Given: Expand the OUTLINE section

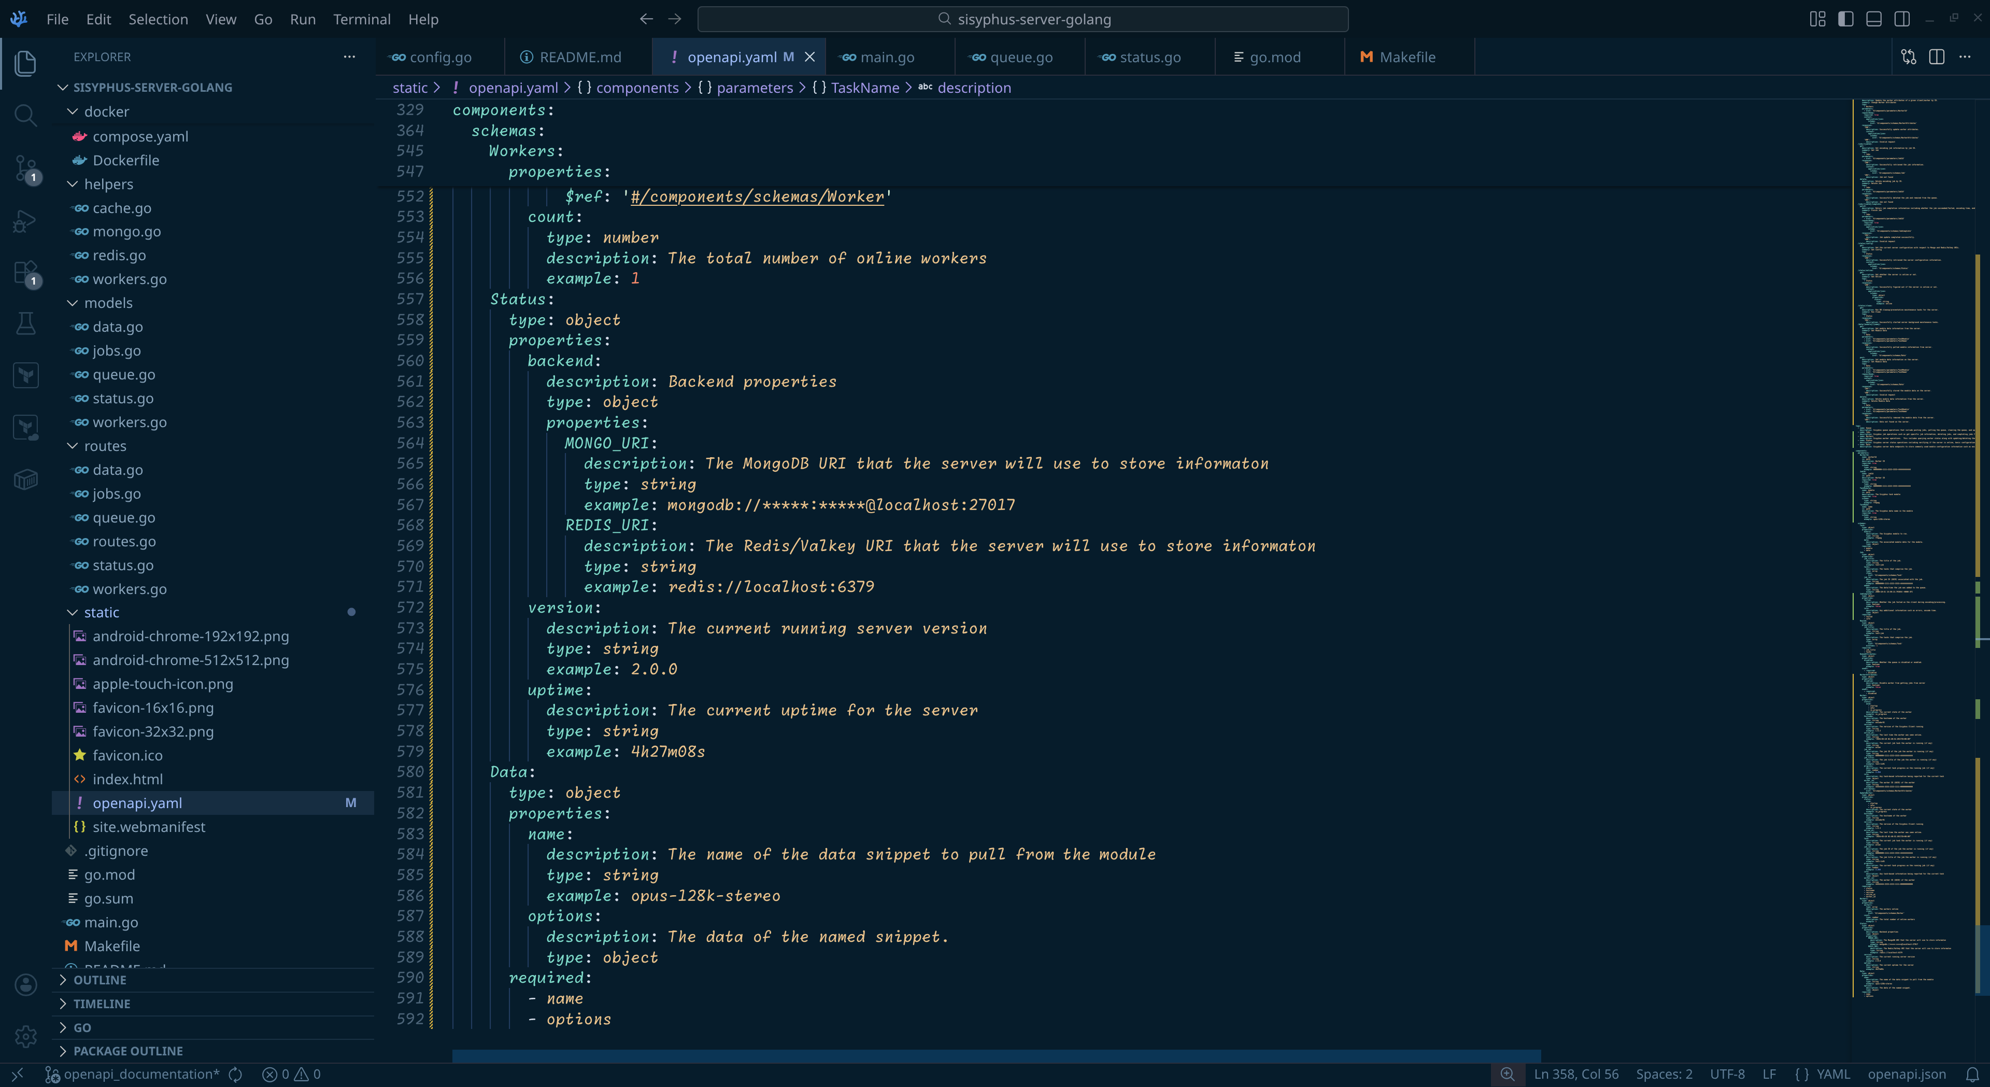Looking at the screenshot, I should (99, 980).
